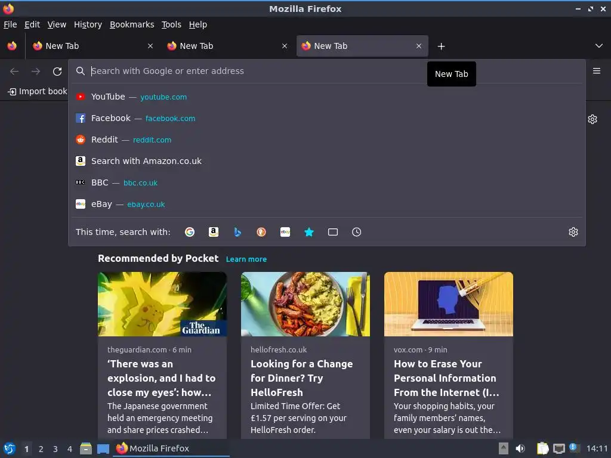Screen dimensions: 611x458
Task: Open the update notification tray icon
Action: click(573, 447)
